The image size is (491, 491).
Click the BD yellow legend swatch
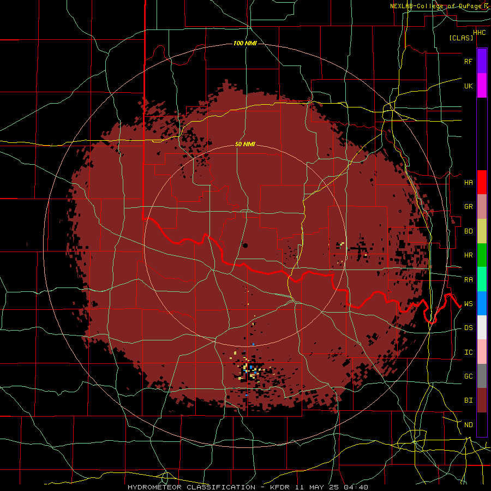pyautogui.click(x=482, y=231)
